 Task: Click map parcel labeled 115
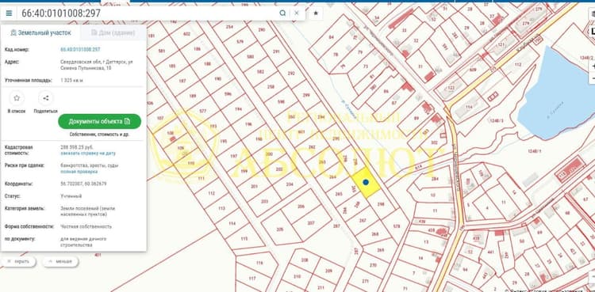244,238
